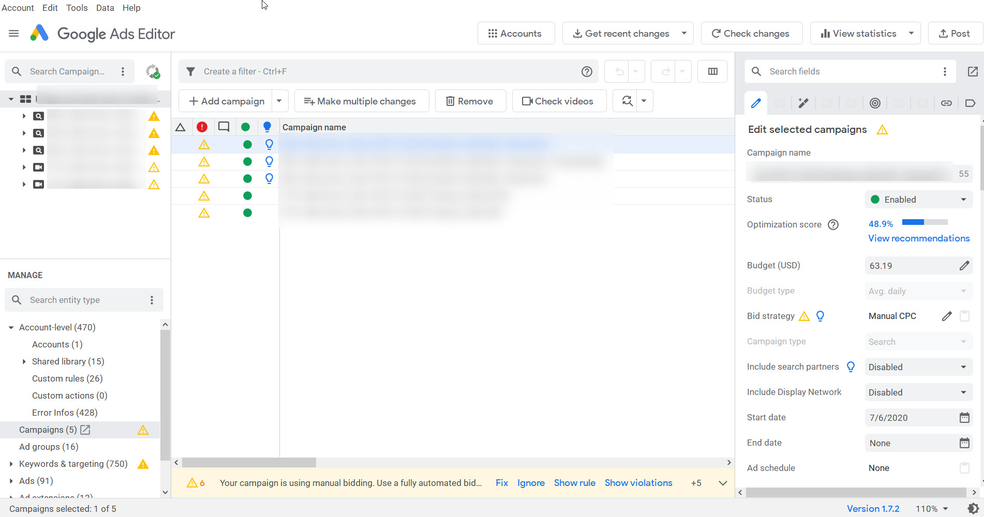This screenshot has width=984, height=517.
Task: Click the label tag icon in the right panel
Action: pyautogui.click(x=970, y=103)
